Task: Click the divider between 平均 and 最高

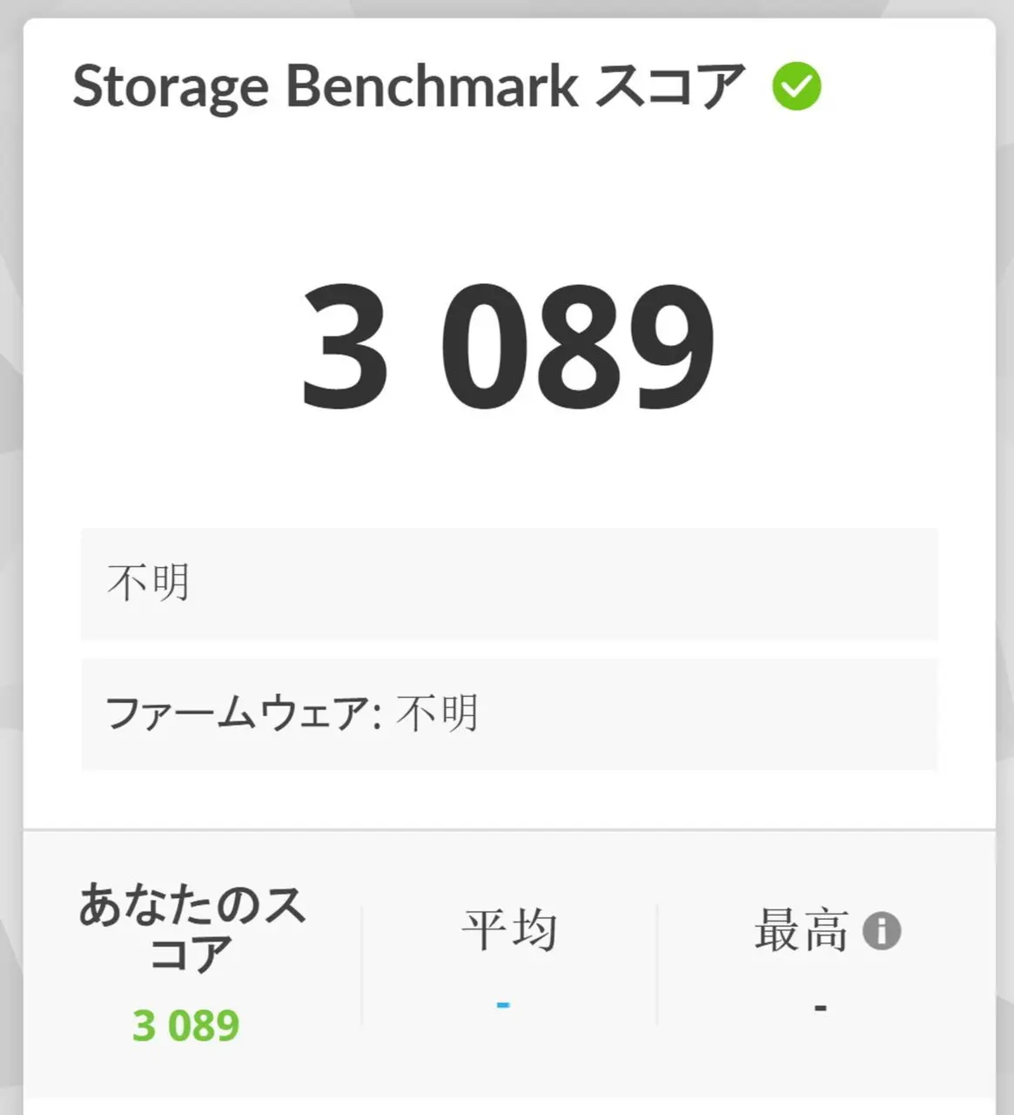Action: [x=657, y=965]
